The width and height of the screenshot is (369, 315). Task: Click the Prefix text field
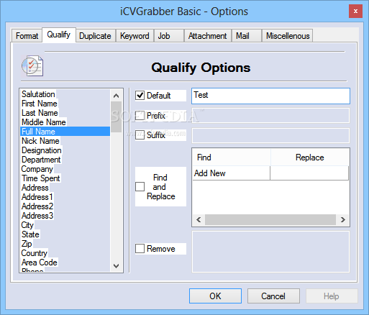coord(270,116)
